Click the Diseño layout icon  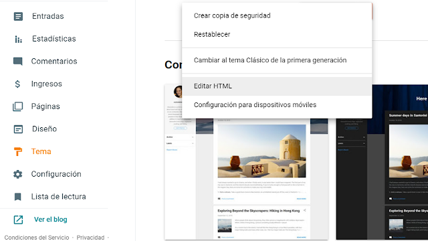pyautogui.click(x=18, y=129)
